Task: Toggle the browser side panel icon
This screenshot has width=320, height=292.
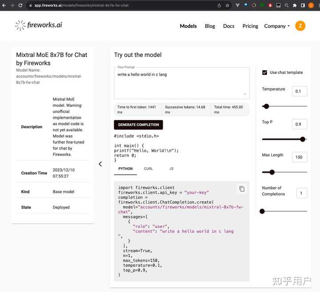Action: [303, 5]
